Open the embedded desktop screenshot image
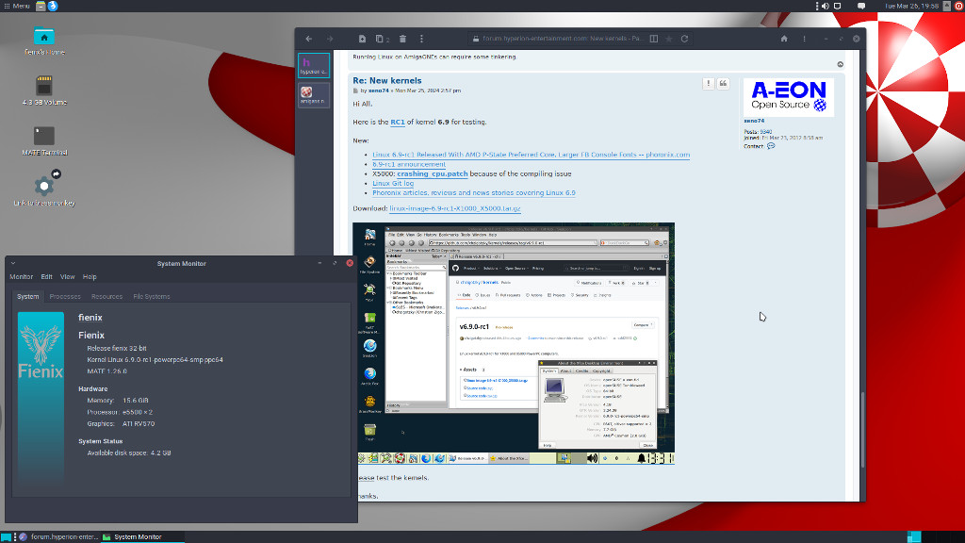This screenshot has width=965, height=543. point(514,343)
